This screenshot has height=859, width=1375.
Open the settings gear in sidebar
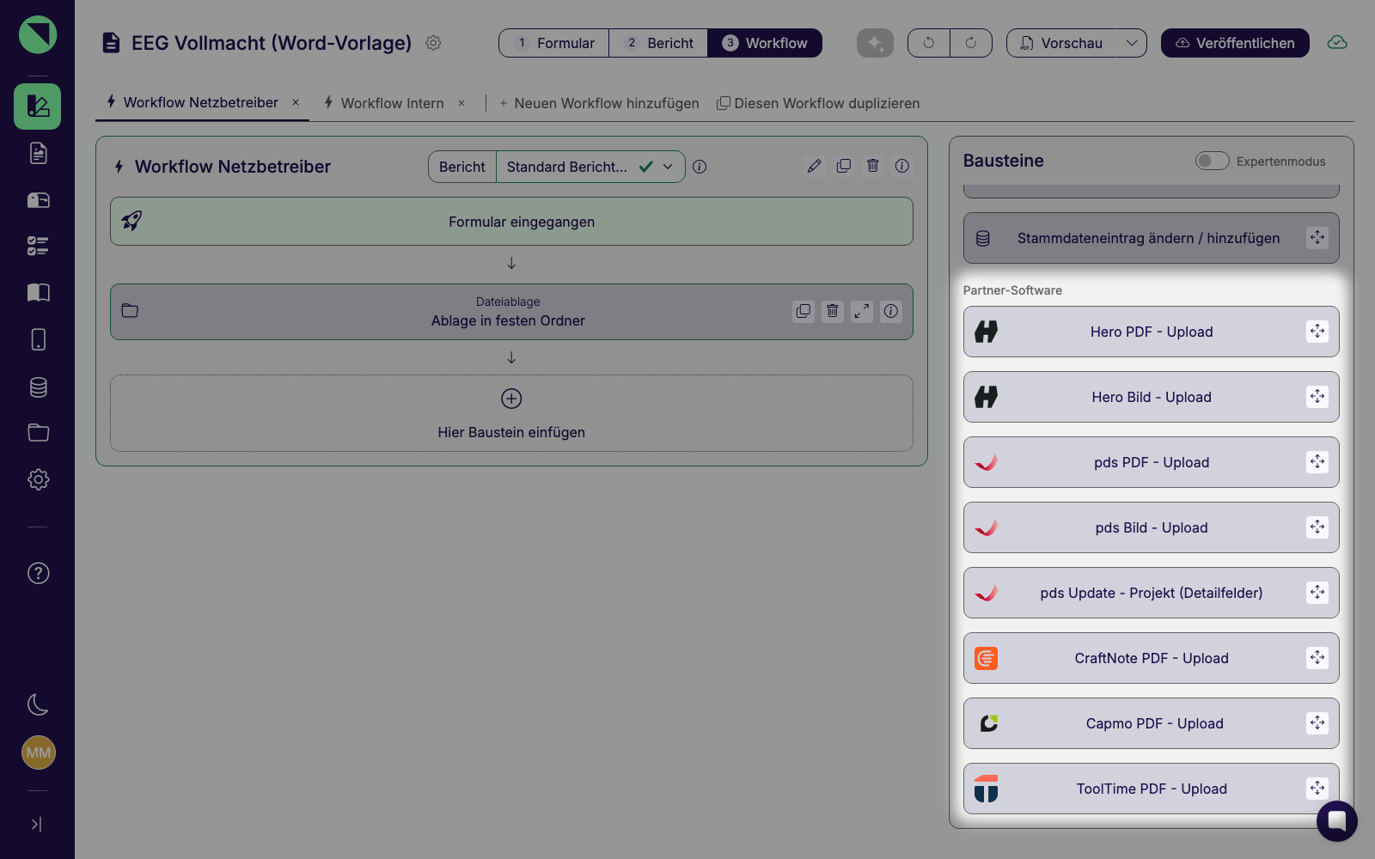tap(38, 479)
